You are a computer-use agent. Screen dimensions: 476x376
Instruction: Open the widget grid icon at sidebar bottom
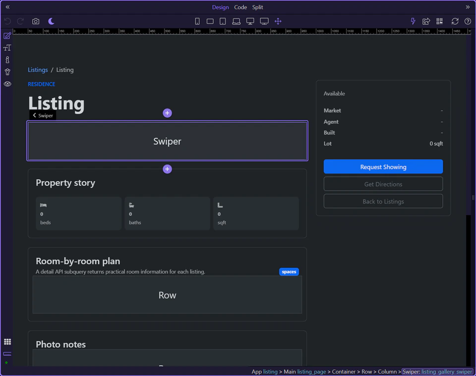coord(7,341)
